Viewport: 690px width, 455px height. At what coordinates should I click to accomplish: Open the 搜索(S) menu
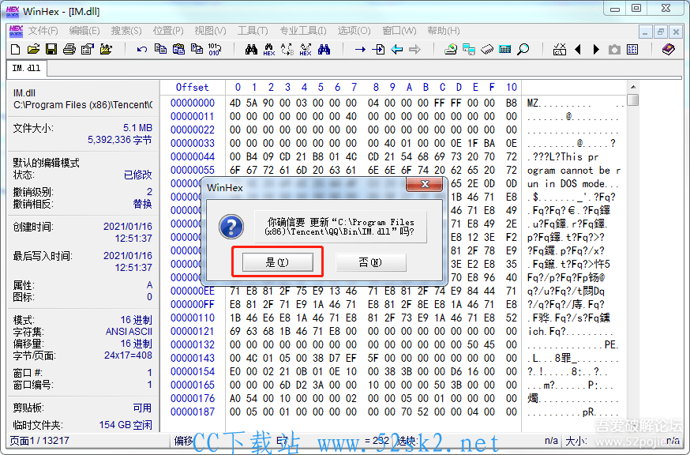(x=126, y=31)
